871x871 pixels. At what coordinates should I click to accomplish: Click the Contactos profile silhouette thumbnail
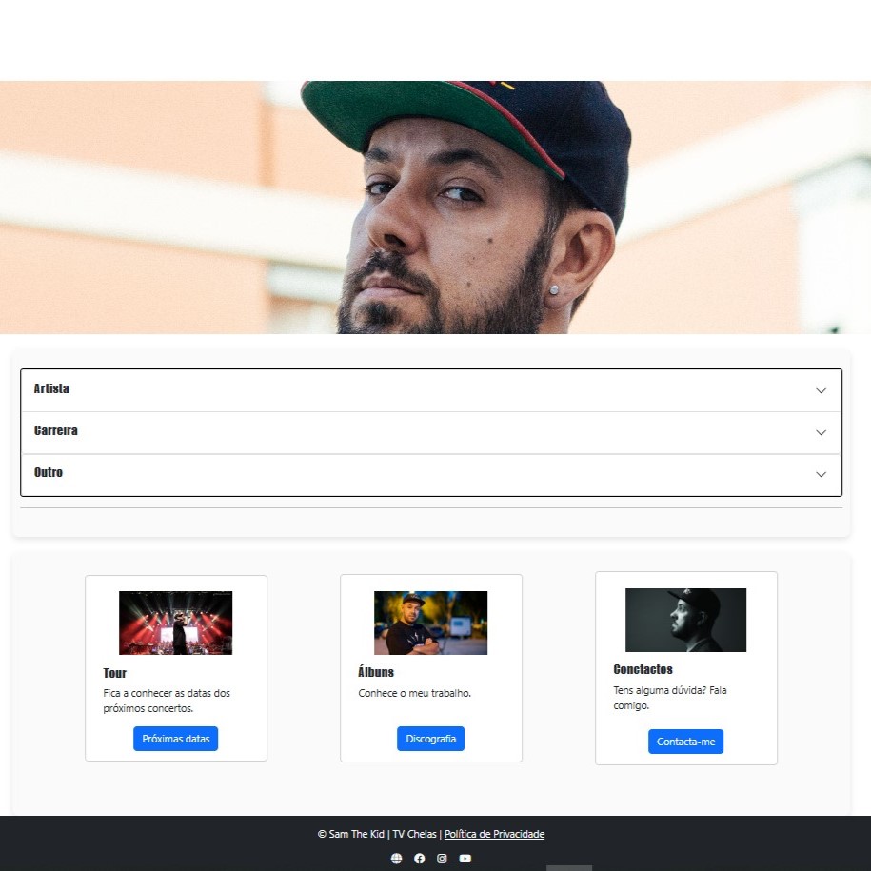[x=685, y=620]
